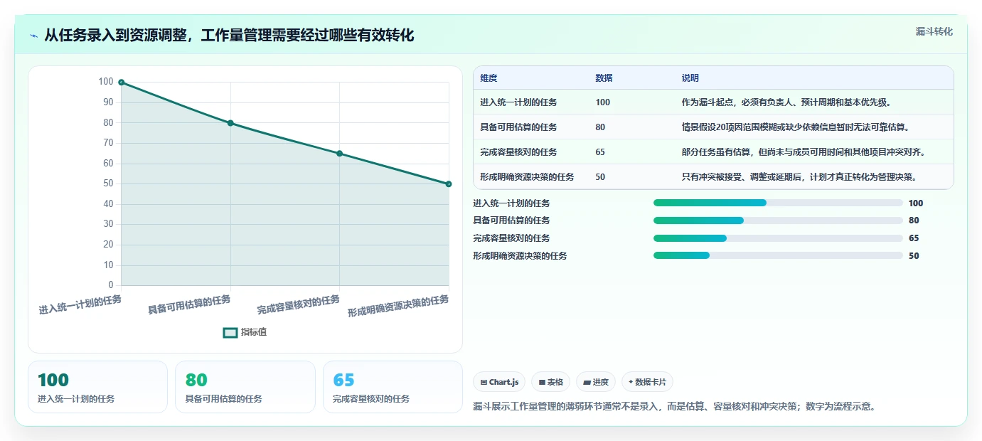Click the icon in the 进度 tag
The width and height of the screenshot is (982, 441).
click(587, 383)
